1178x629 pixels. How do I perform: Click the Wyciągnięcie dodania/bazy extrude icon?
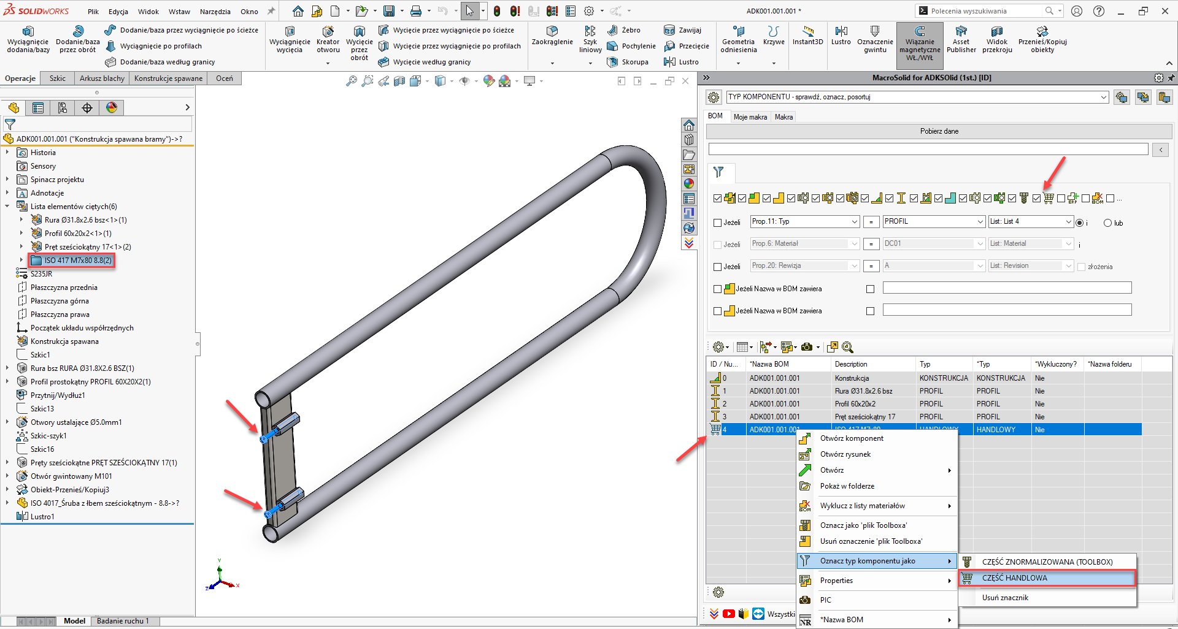tap(28, 32)
